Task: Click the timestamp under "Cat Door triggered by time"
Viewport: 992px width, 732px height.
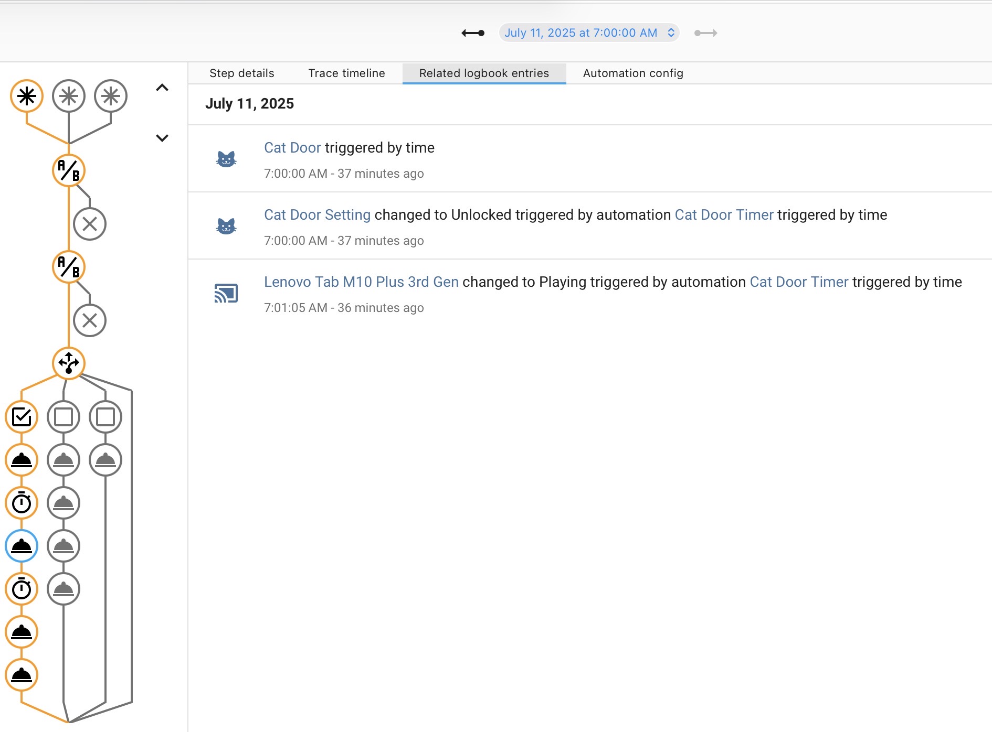Action: [x=344, y=174]
